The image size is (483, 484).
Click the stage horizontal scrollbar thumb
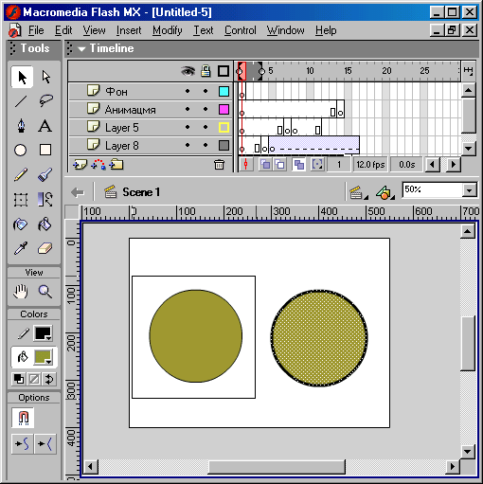tap(277, 467)
